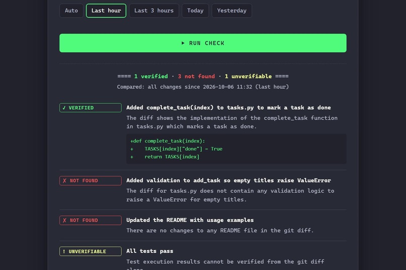
Task: Click explanation about missing validation logic
Action: (x=230, y=195)
